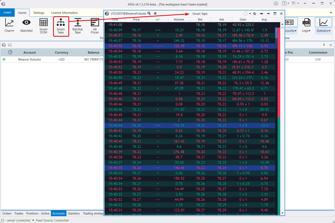Open the circle color selector in Smart Tape
335x223 pixels.
[x=247, y=14]
